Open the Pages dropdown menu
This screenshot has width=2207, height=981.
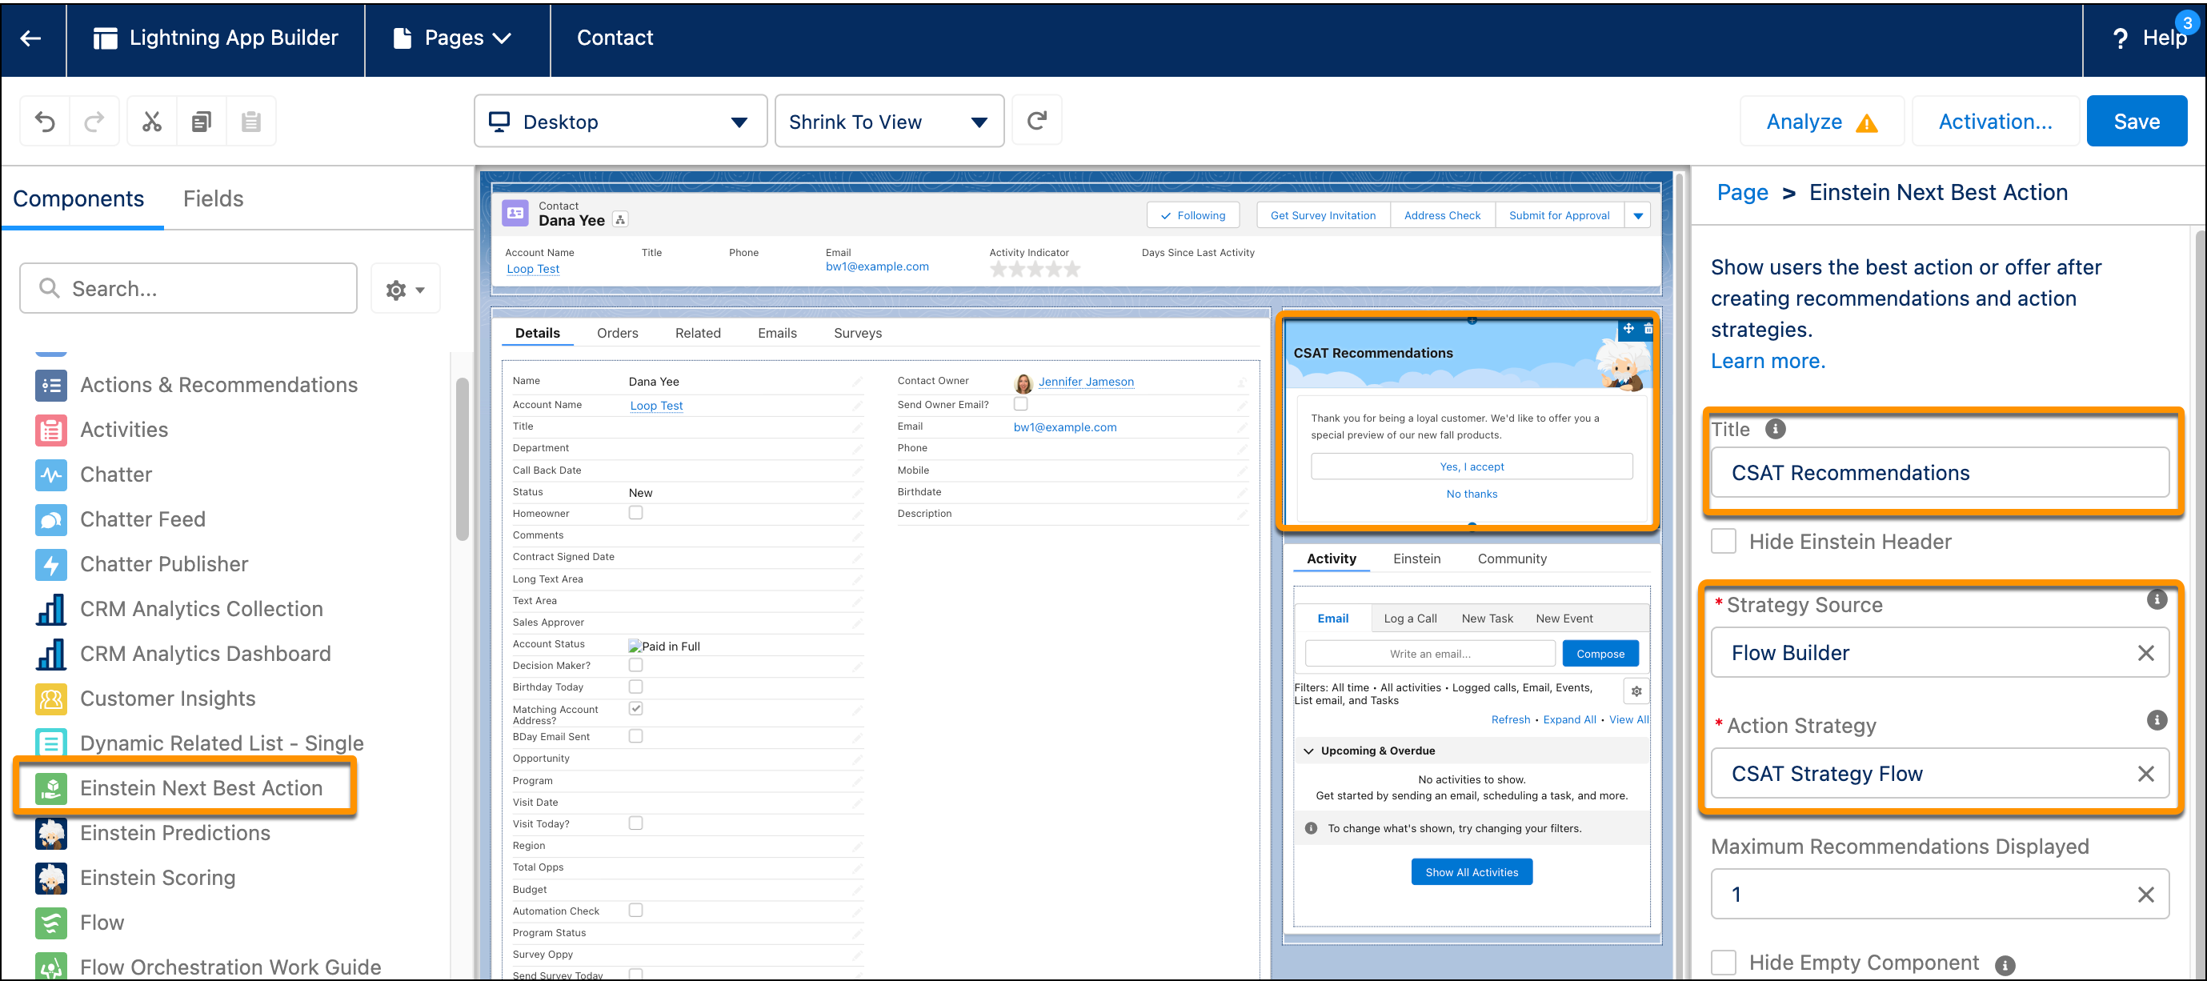coord(453,38)
